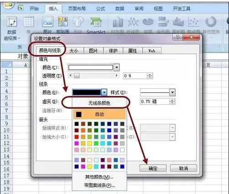Open 其他颜色(M)... option

(99, 177)
